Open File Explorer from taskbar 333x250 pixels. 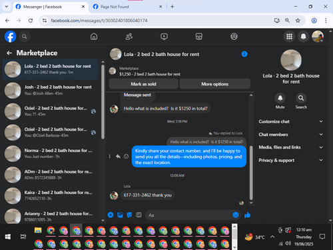(x=38, y=230)
